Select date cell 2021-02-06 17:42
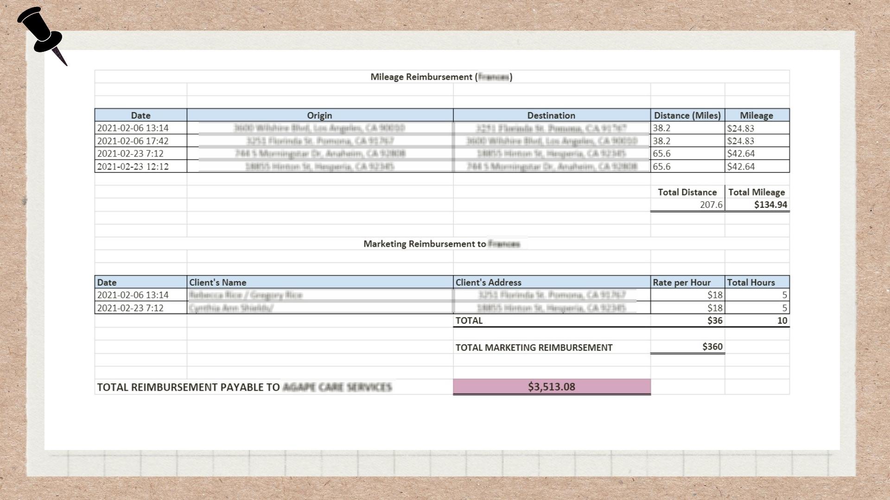Viewport: 890px width, 500px height. tap(133, 141)
